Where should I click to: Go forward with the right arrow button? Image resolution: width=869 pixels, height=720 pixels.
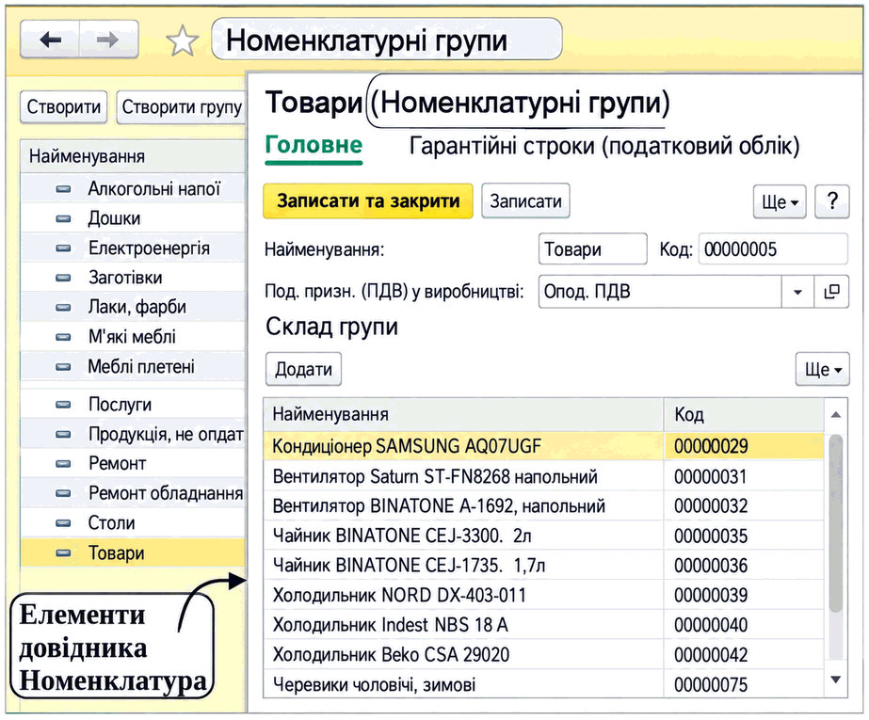click(x=108, y=40)
